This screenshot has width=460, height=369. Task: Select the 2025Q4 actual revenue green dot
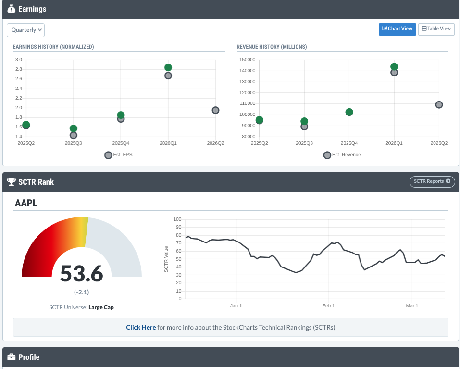[349, 112]
